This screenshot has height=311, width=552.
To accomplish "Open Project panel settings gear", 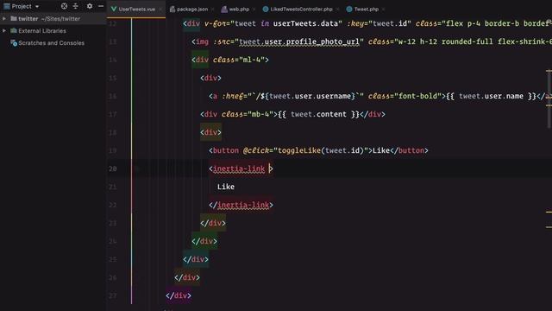I will click(90, 6).
